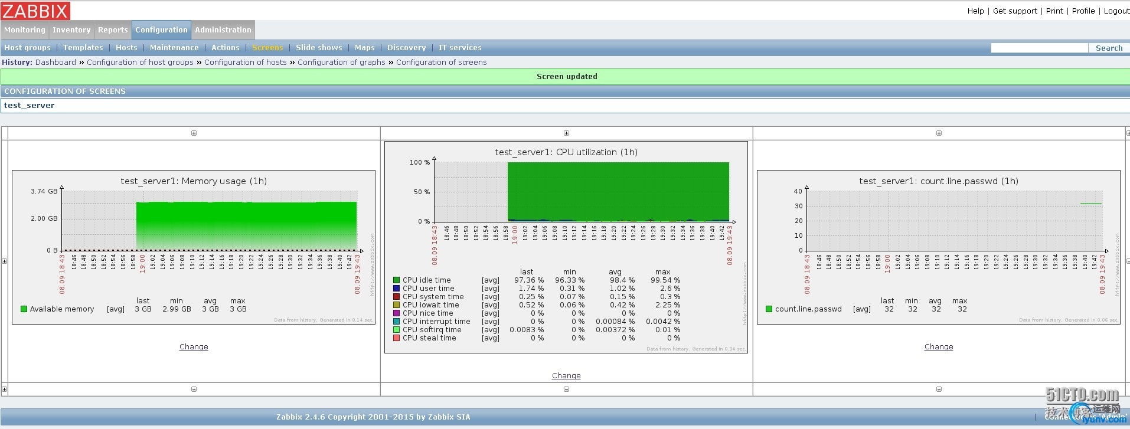Add column via plus icon above CPU utilization graph
The image size is (1130, 429).
click(566, 133)
